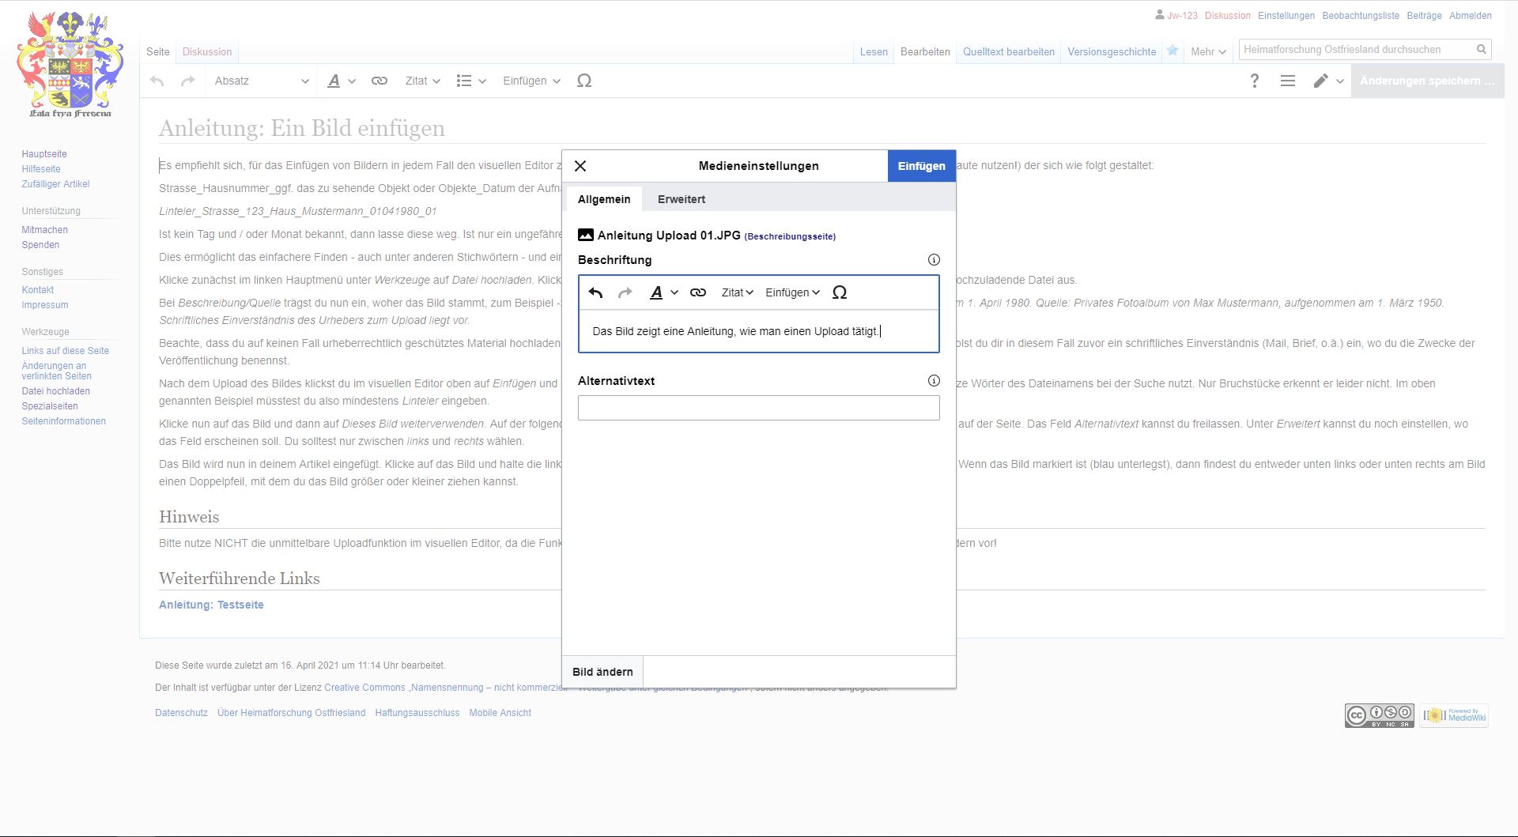
Task: Click the watchlist star icon
Action: pos(1172,51)
